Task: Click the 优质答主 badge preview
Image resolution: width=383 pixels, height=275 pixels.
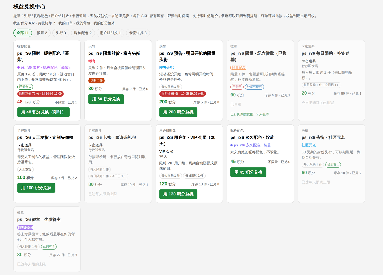Action: (26, 227)
